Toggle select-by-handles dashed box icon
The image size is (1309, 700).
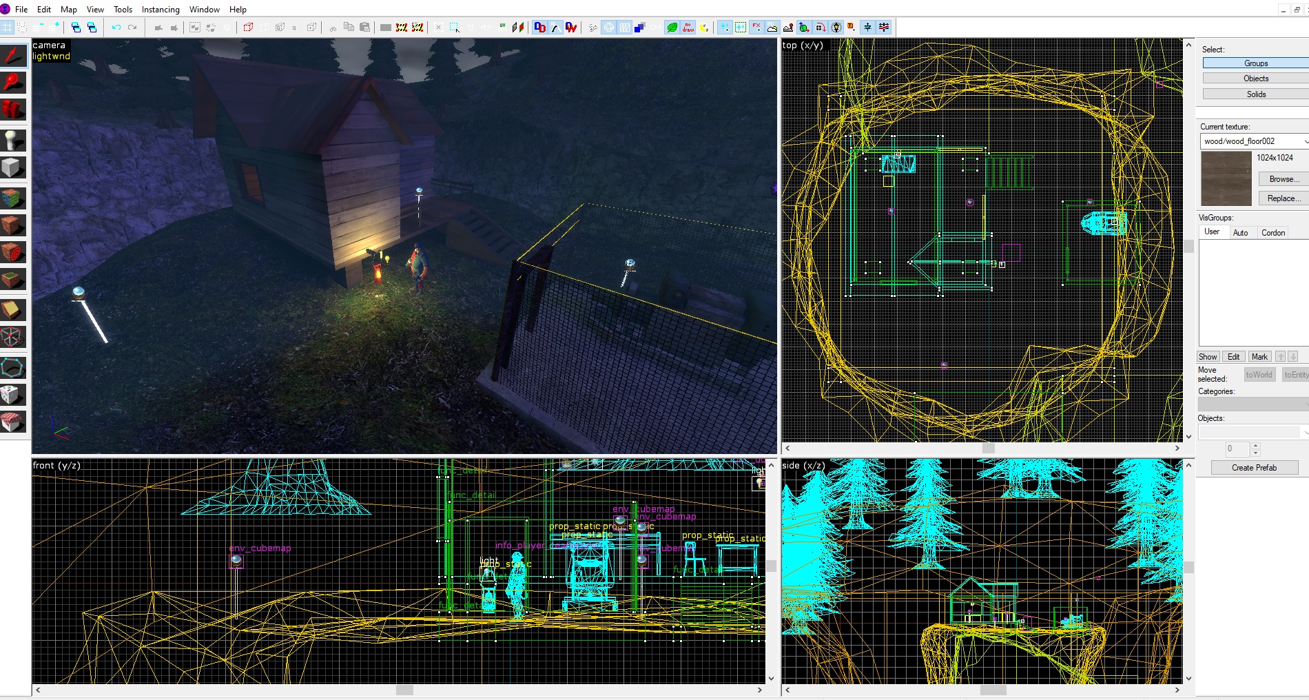455,28
